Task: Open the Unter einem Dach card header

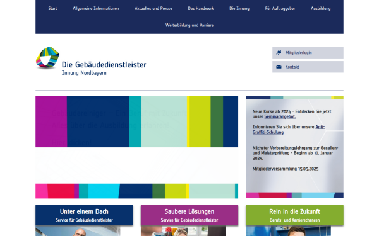Action: (x=84, y=215)
